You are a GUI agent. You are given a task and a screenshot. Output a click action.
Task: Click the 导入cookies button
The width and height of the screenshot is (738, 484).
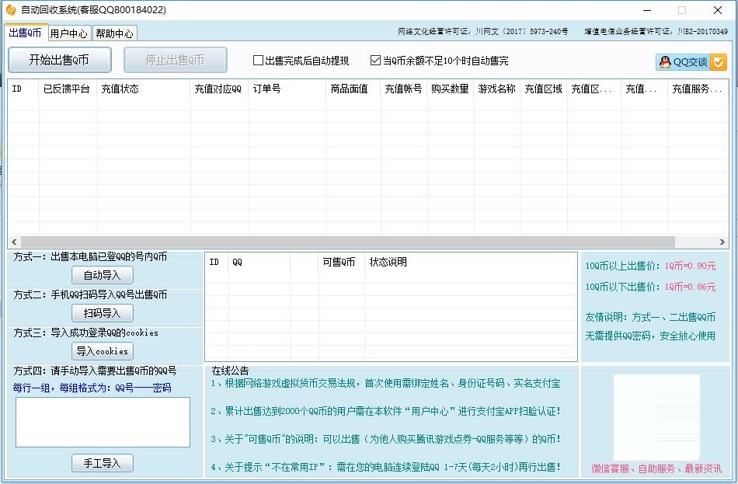point(102,351)
